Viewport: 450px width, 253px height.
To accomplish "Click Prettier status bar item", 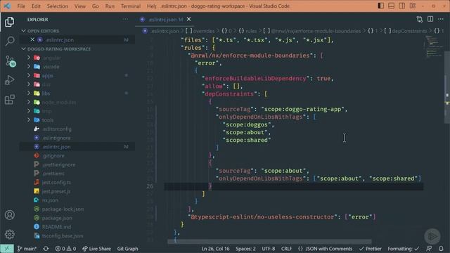I will point(371,249).
